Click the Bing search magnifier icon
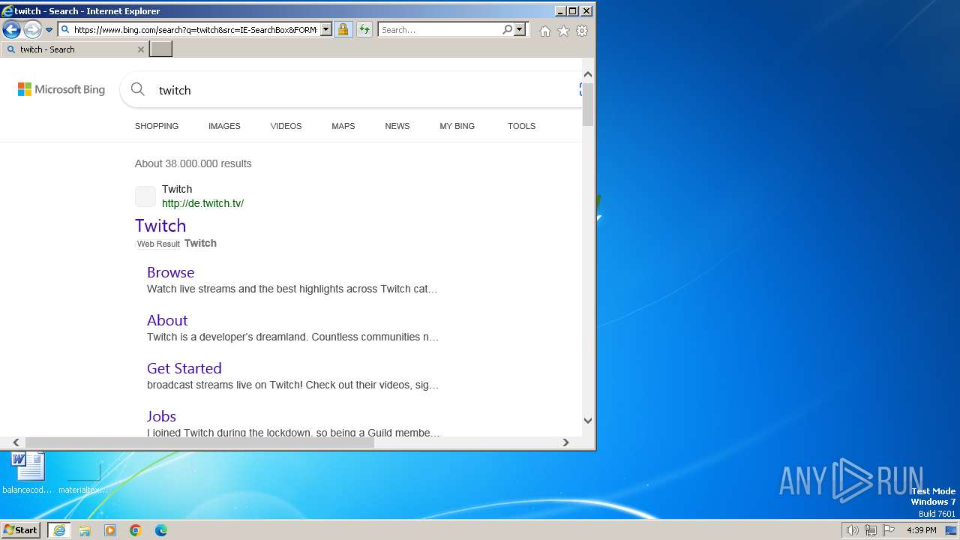This screenshot has height=540, width=960. [138, 90]
